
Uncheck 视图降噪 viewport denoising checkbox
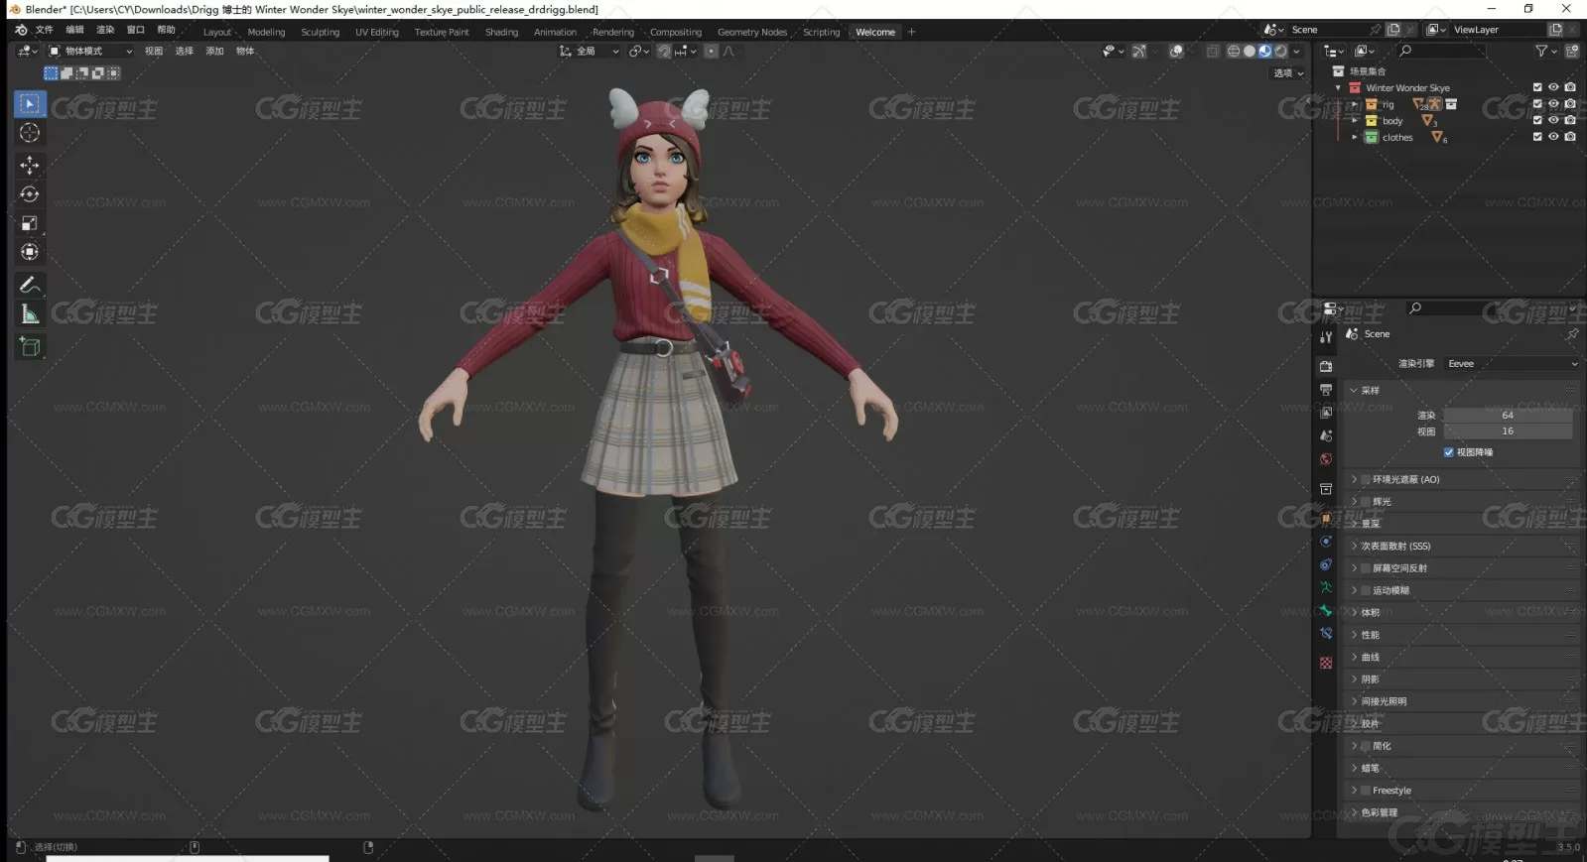1449,452
